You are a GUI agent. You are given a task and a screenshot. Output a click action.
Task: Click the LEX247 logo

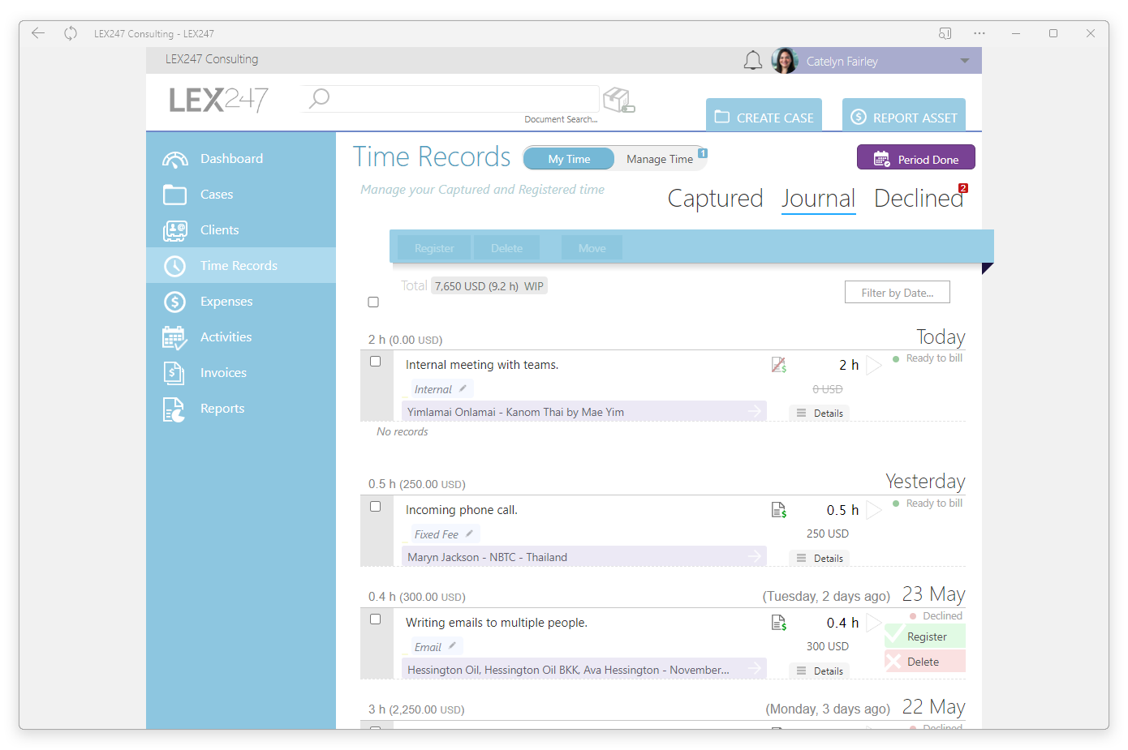pyautogui.click(x=218, y=100)
